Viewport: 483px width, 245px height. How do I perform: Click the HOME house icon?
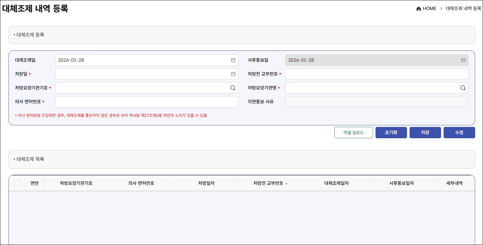click(x=419, y=9)
